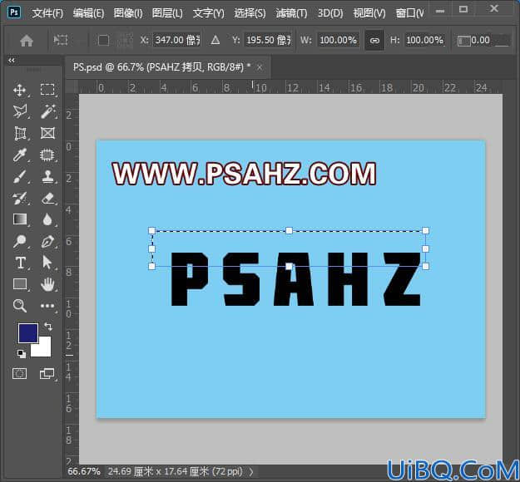The height and width of the screenshot is (482, 520).
Task: Click the Photoshop Ps logo icon
Action: point(14,12)
